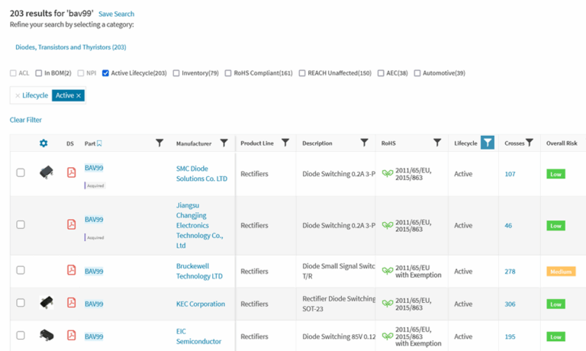Open KEC Corporation manufacturer link

[201, 304]
